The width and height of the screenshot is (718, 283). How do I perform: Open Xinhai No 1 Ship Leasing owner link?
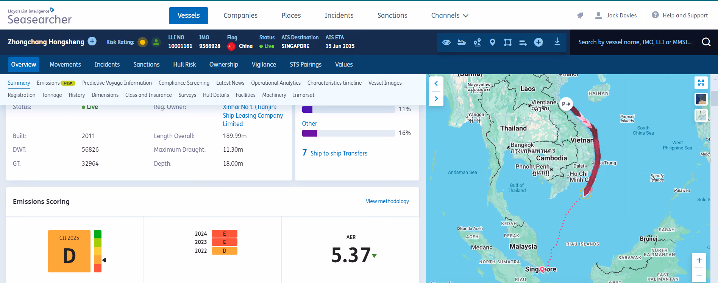253,115
